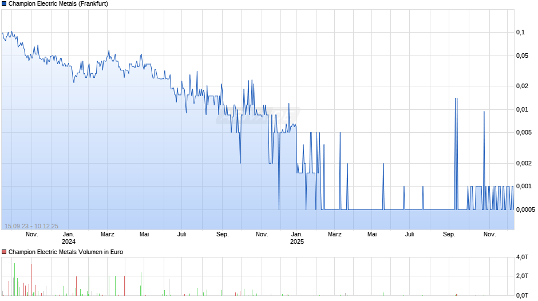Click the 'Mai' label in 2025
This screenshot has width=538, height=301.
point(372,235)
